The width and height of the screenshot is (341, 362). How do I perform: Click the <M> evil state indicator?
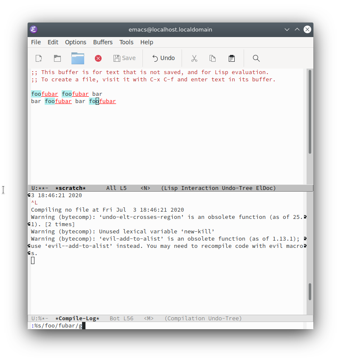(149, 319)
